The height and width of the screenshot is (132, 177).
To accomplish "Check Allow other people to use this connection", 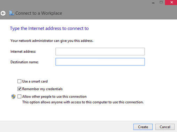I will point(19,96).
